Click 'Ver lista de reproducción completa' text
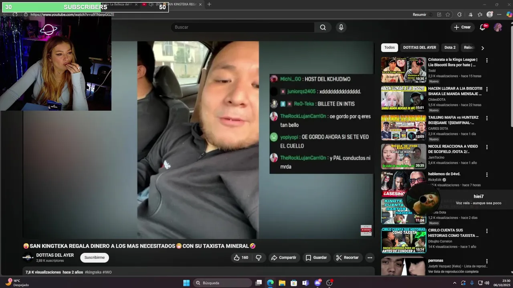The image size is (513, 288). point(453,272)
